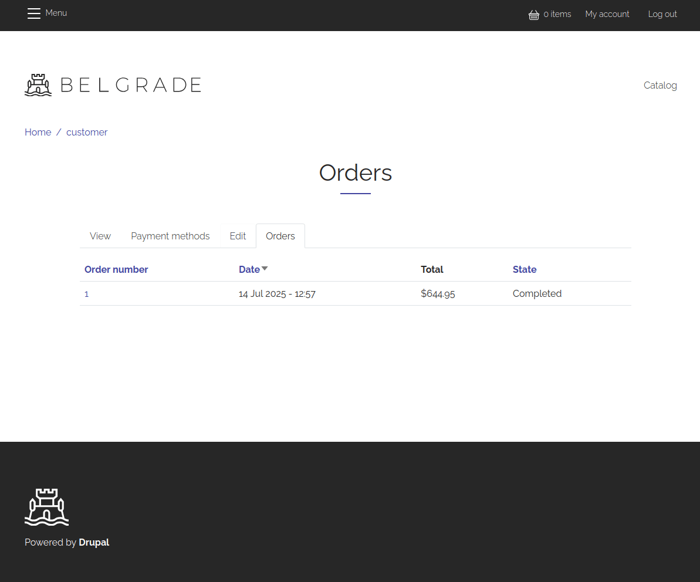Sort by the Order number column
The height and width of the screenshot is (582, 700).
[x=116, y=269]
